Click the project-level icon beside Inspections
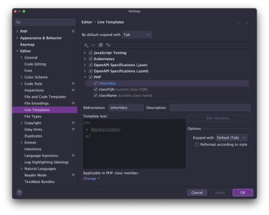 pyautogui.click(x=73, y=90)
